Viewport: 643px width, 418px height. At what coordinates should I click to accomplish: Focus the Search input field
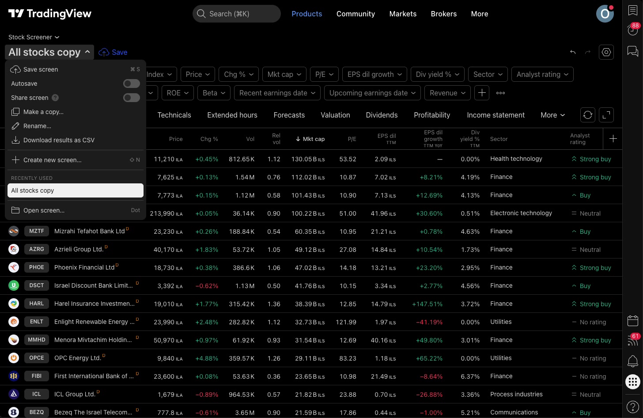[x=237, y=14]
